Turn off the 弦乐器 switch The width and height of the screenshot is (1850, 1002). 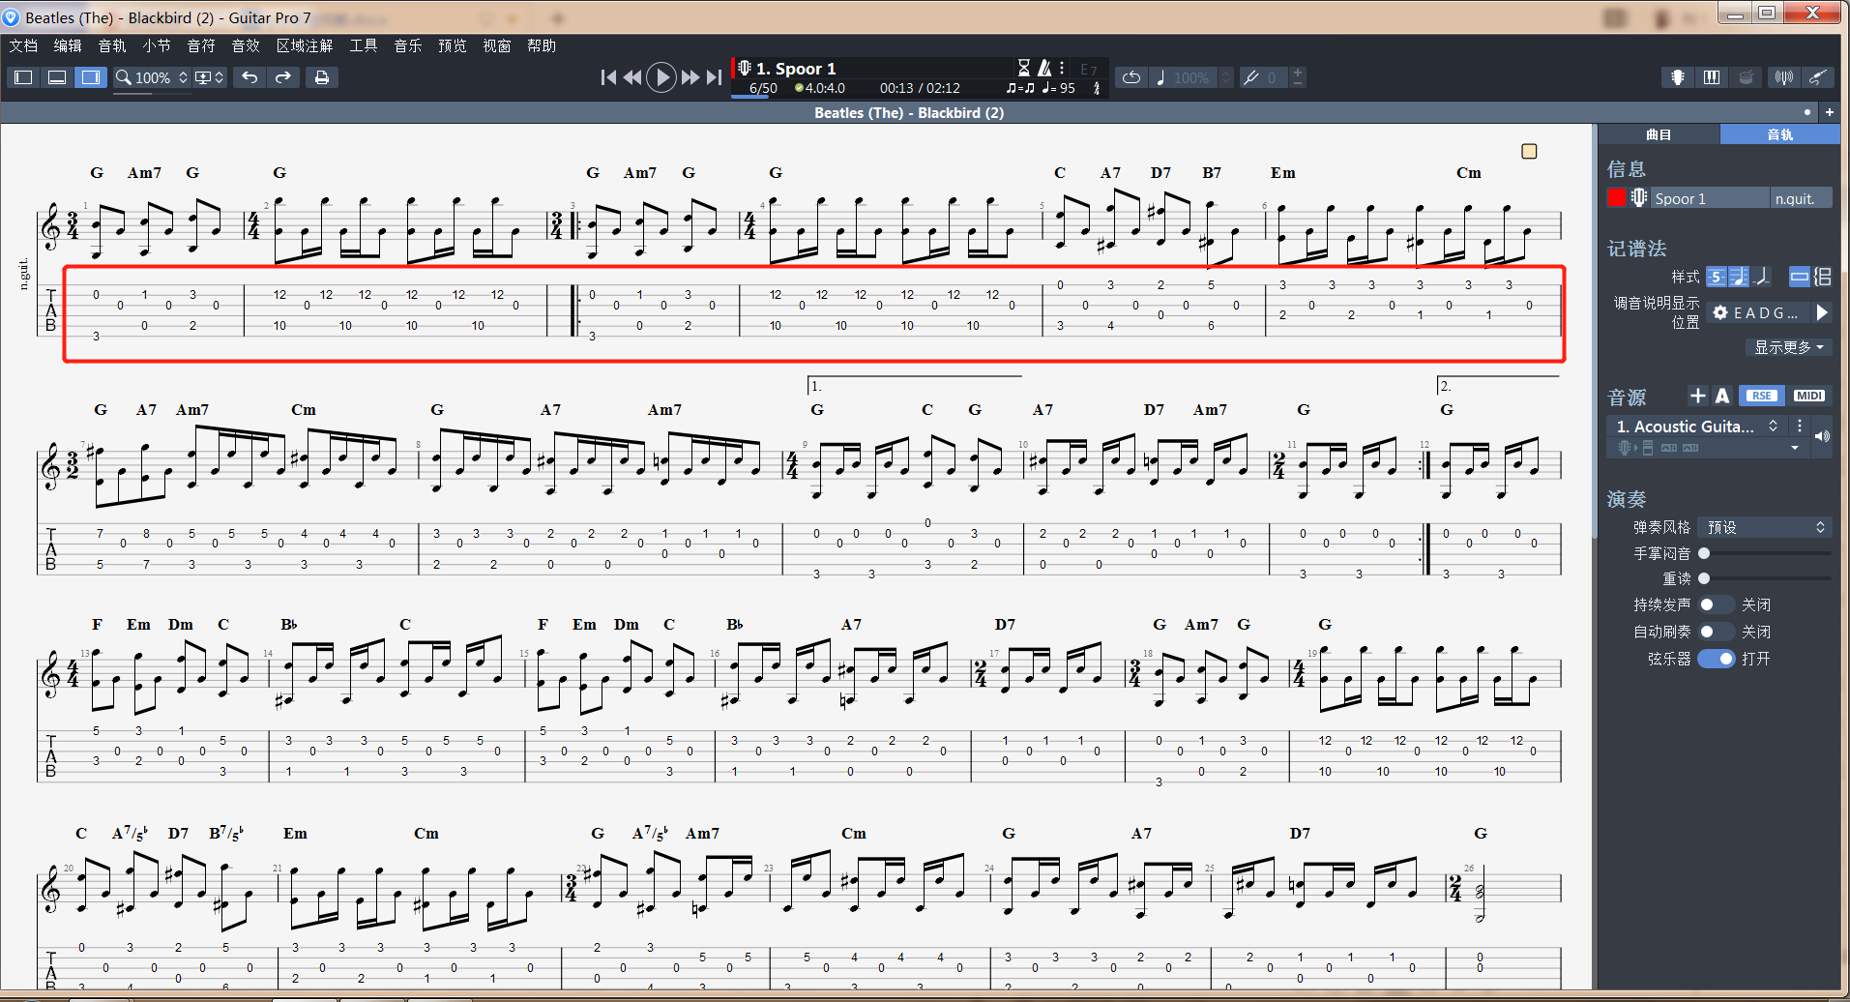coord(1716,659)
